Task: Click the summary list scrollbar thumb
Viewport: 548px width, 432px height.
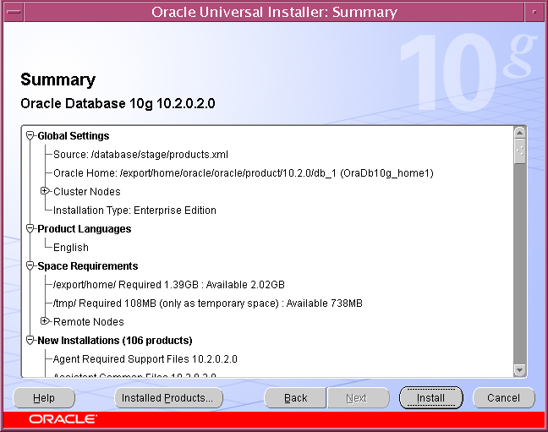Action: pos(520,151)
